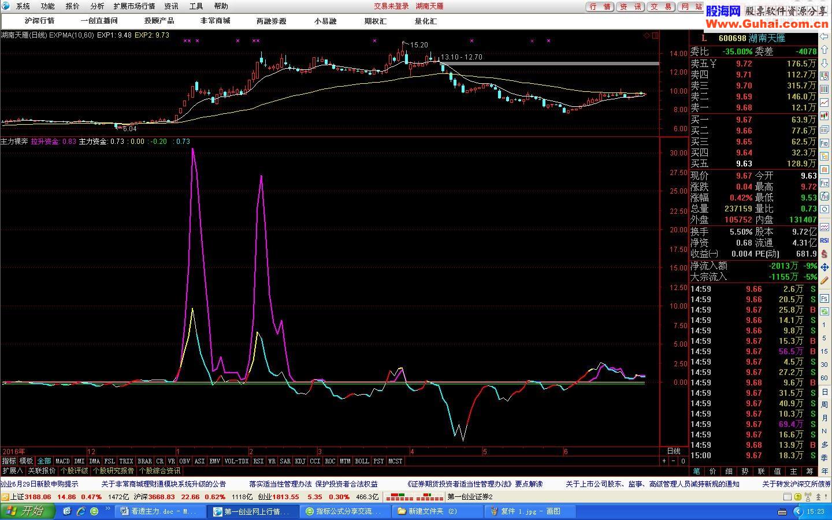Open the red line-chart intraday view icon
This screenshot has width=832, height=520.
click(824, 103)
